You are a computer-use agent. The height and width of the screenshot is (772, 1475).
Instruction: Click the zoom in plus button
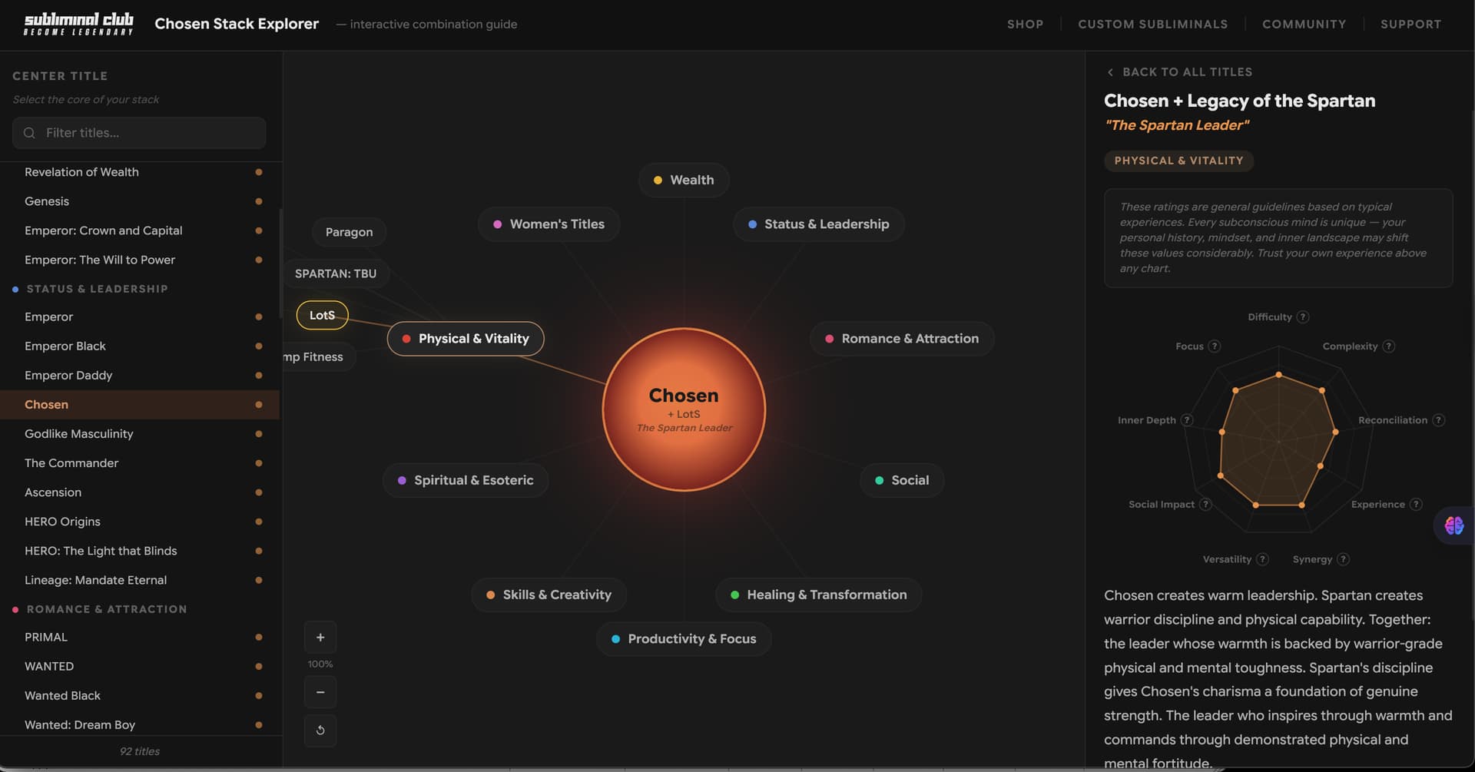click(x=320, y=638)
